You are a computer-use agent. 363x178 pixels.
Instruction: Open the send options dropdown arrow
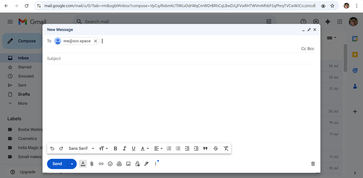point(72,164)
